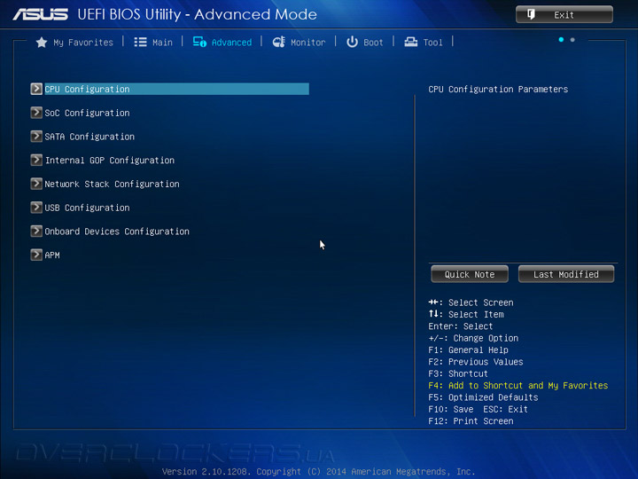The height and width of the screenshot is (479, 638).
Task: Expand arrow next to SoC Configuration
Action: 36,113
